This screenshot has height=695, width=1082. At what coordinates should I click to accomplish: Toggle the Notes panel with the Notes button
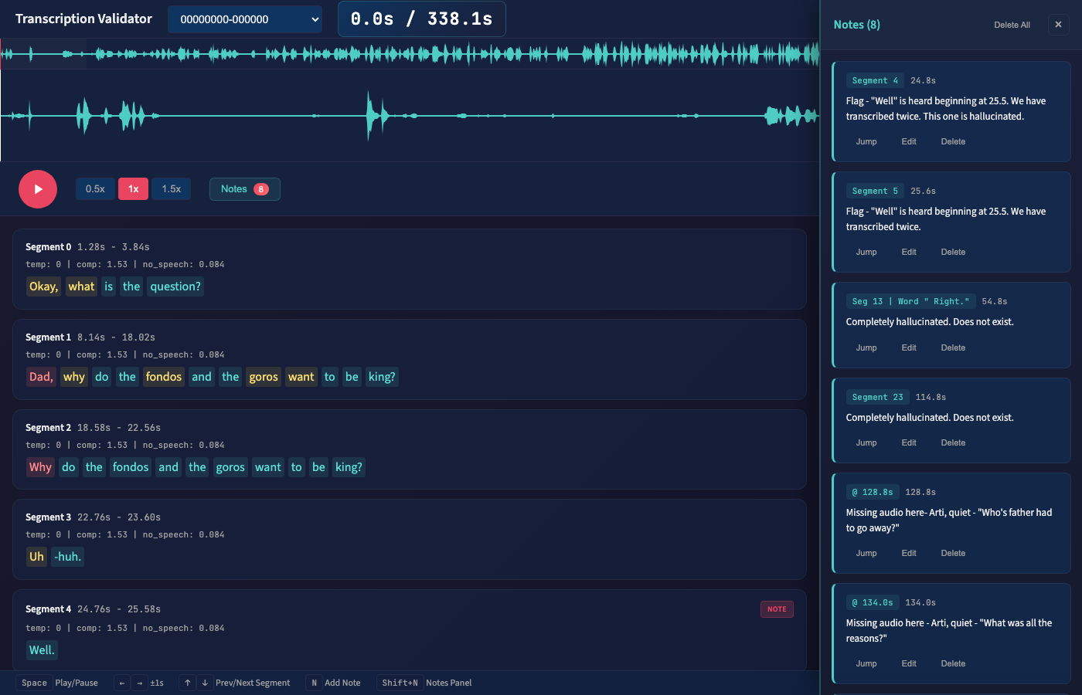pos(244,188)
